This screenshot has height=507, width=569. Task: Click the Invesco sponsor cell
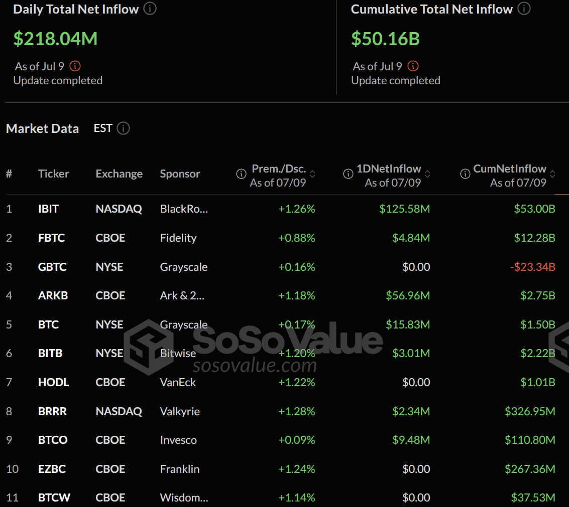(179, 440)
